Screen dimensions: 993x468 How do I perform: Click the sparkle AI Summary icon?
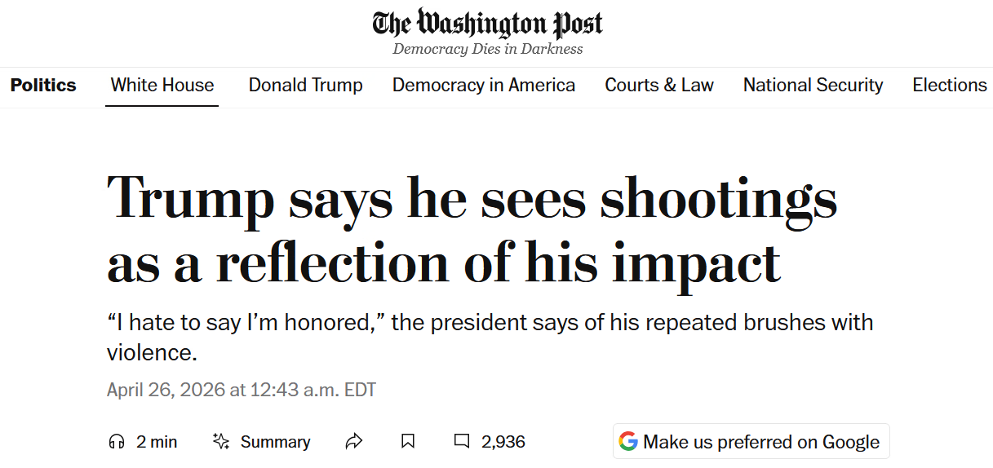pyautogui.click(x=220, y=442)
